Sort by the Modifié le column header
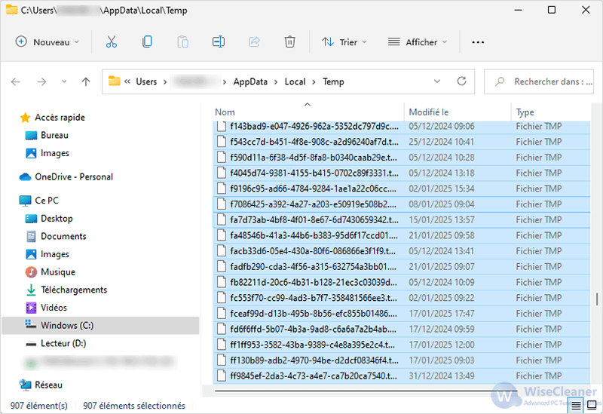The image size is (603, 414). click(x=458, y=112)
